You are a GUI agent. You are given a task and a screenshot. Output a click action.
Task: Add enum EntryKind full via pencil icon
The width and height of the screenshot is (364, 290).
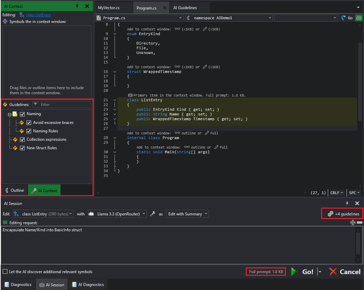(x=205, y=29)
